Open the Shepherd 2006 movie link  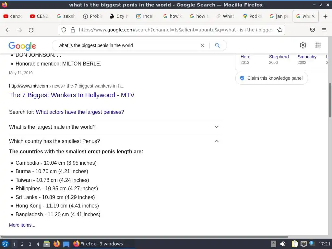tap(279, 57)
